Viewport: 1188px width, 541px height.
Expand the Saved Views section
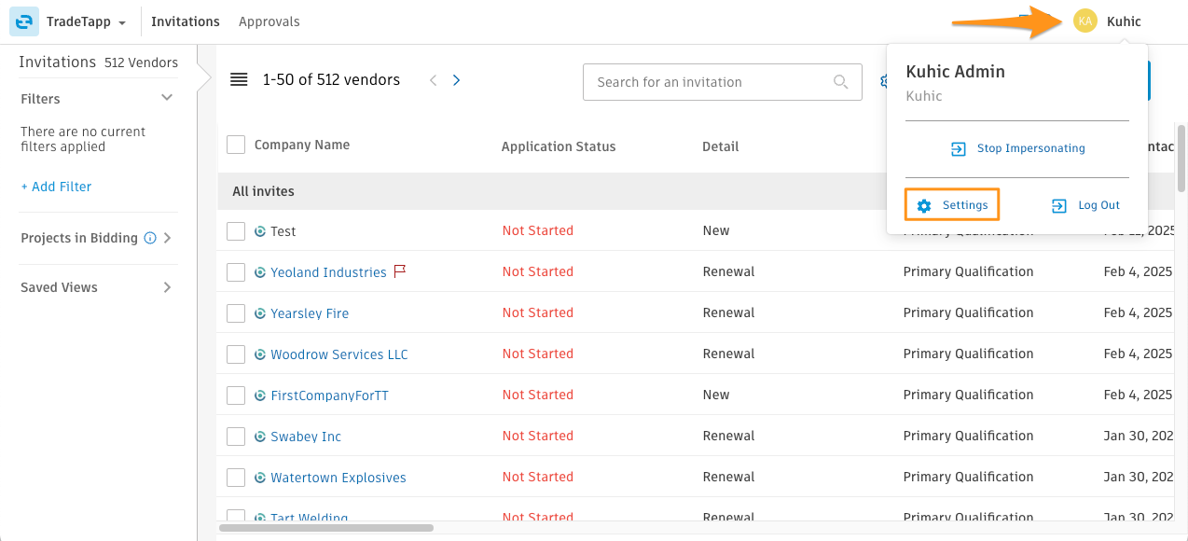[167, 287]
